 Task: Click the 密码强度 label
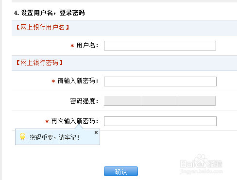pyautogui.click(x=84, y=101)
